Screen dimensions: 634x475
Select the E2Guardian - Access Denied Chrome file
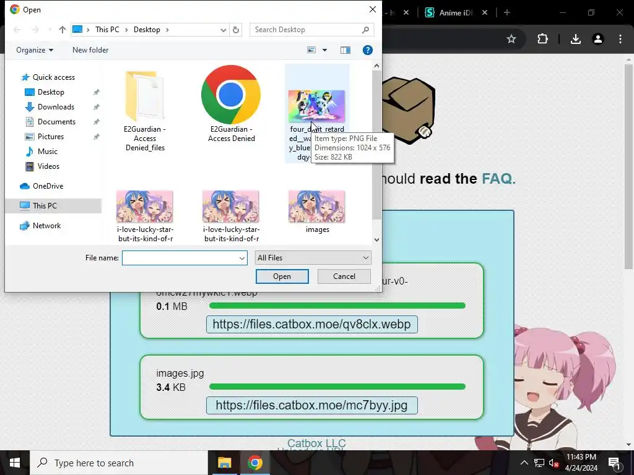tap(231, 104)
